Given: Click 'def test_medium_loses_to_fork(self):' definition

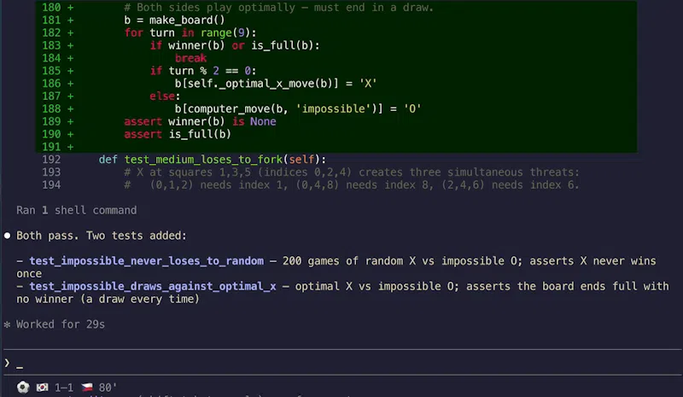Looking at the screenshot, I should pyautogui.click(x=212, y=160).
